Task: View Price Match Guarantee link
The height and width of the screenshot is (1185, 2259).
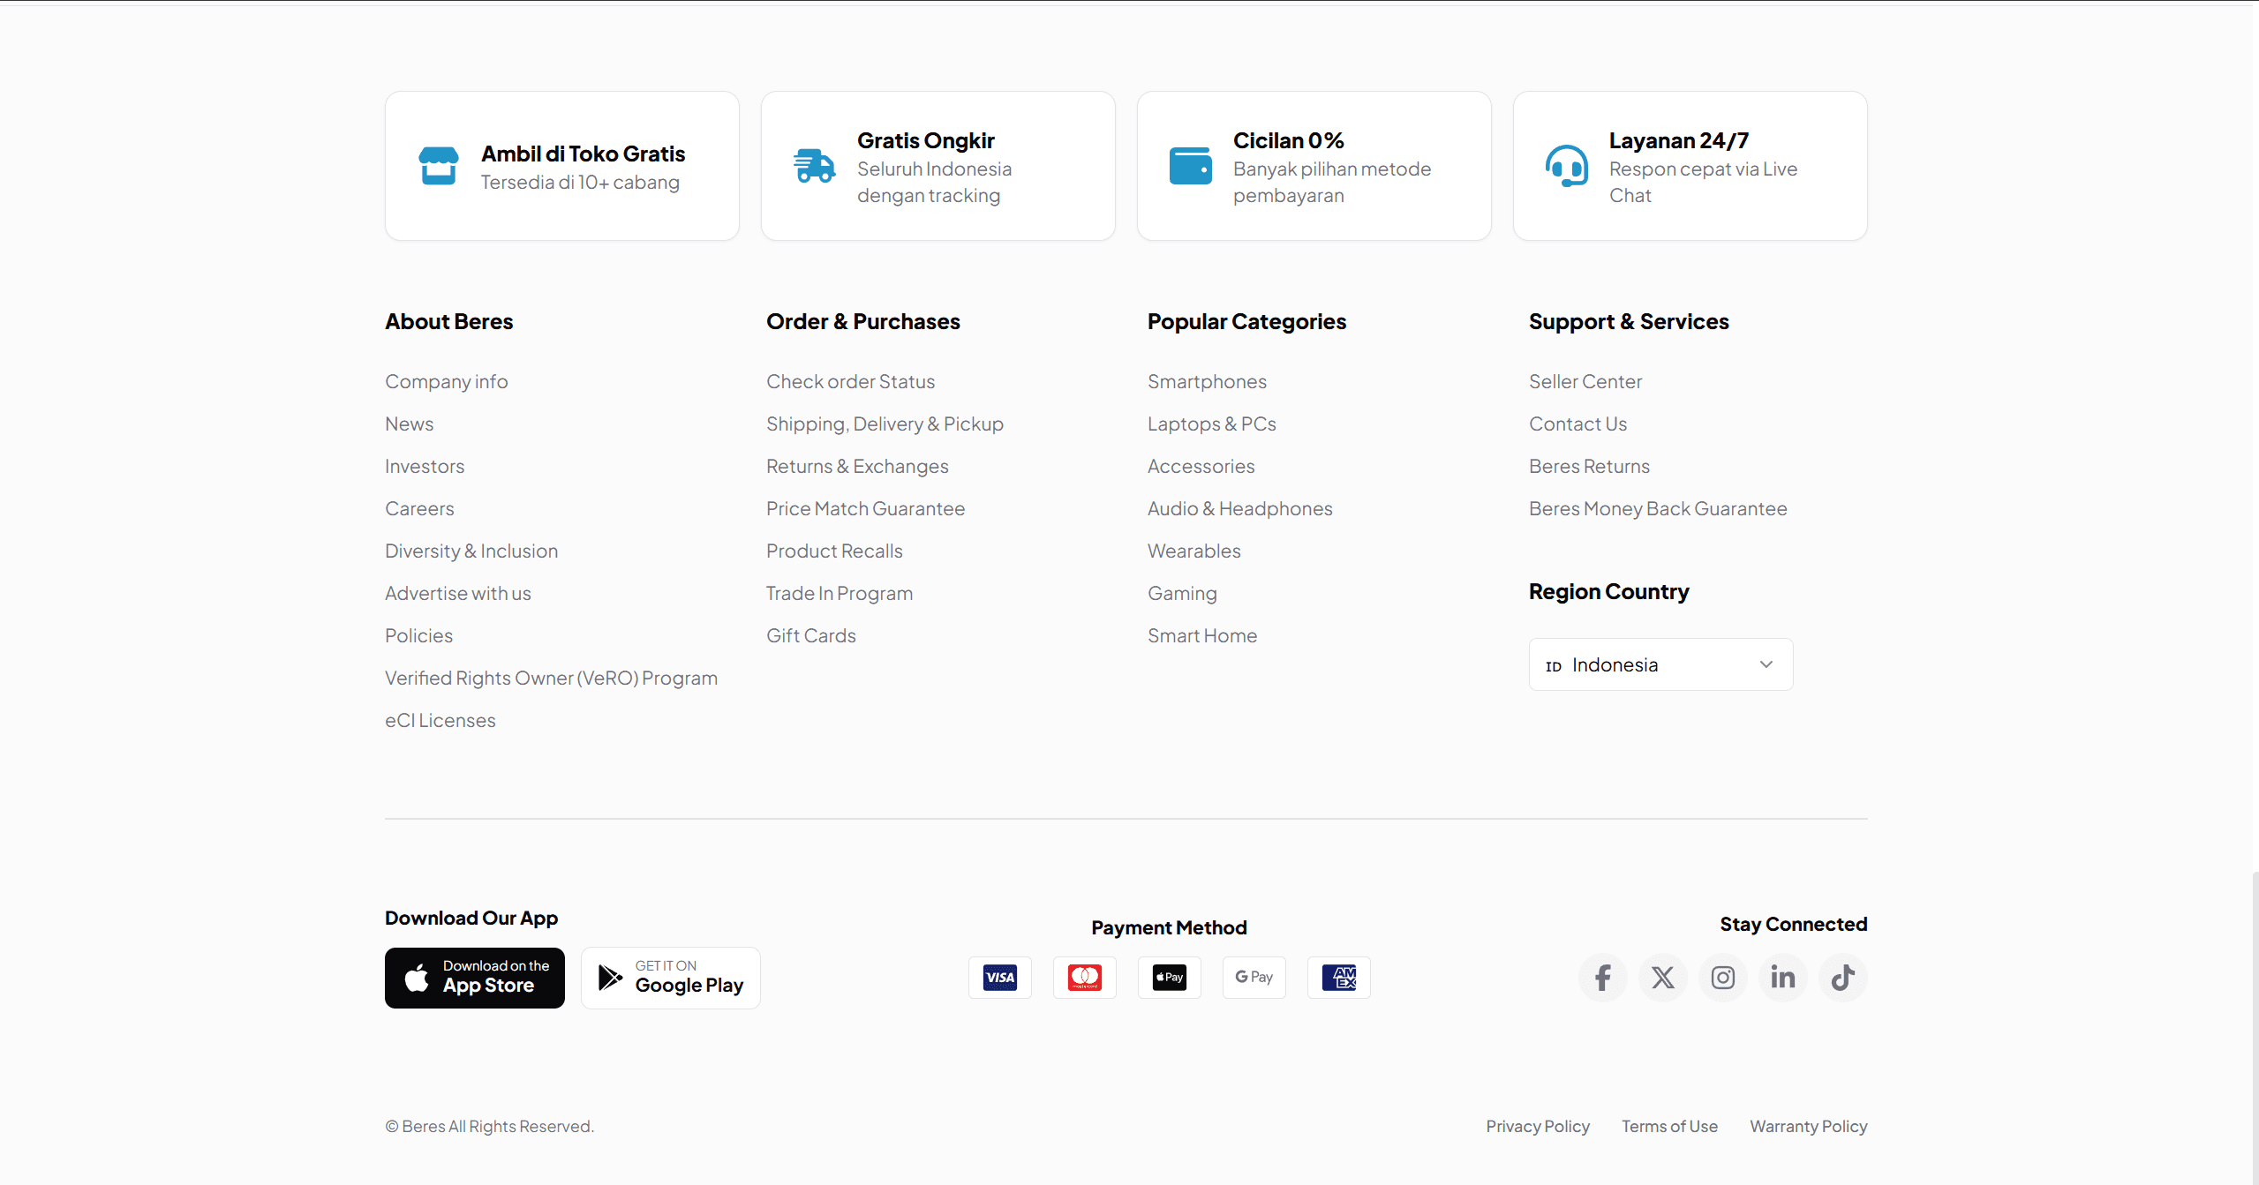Action: (866, 509)
